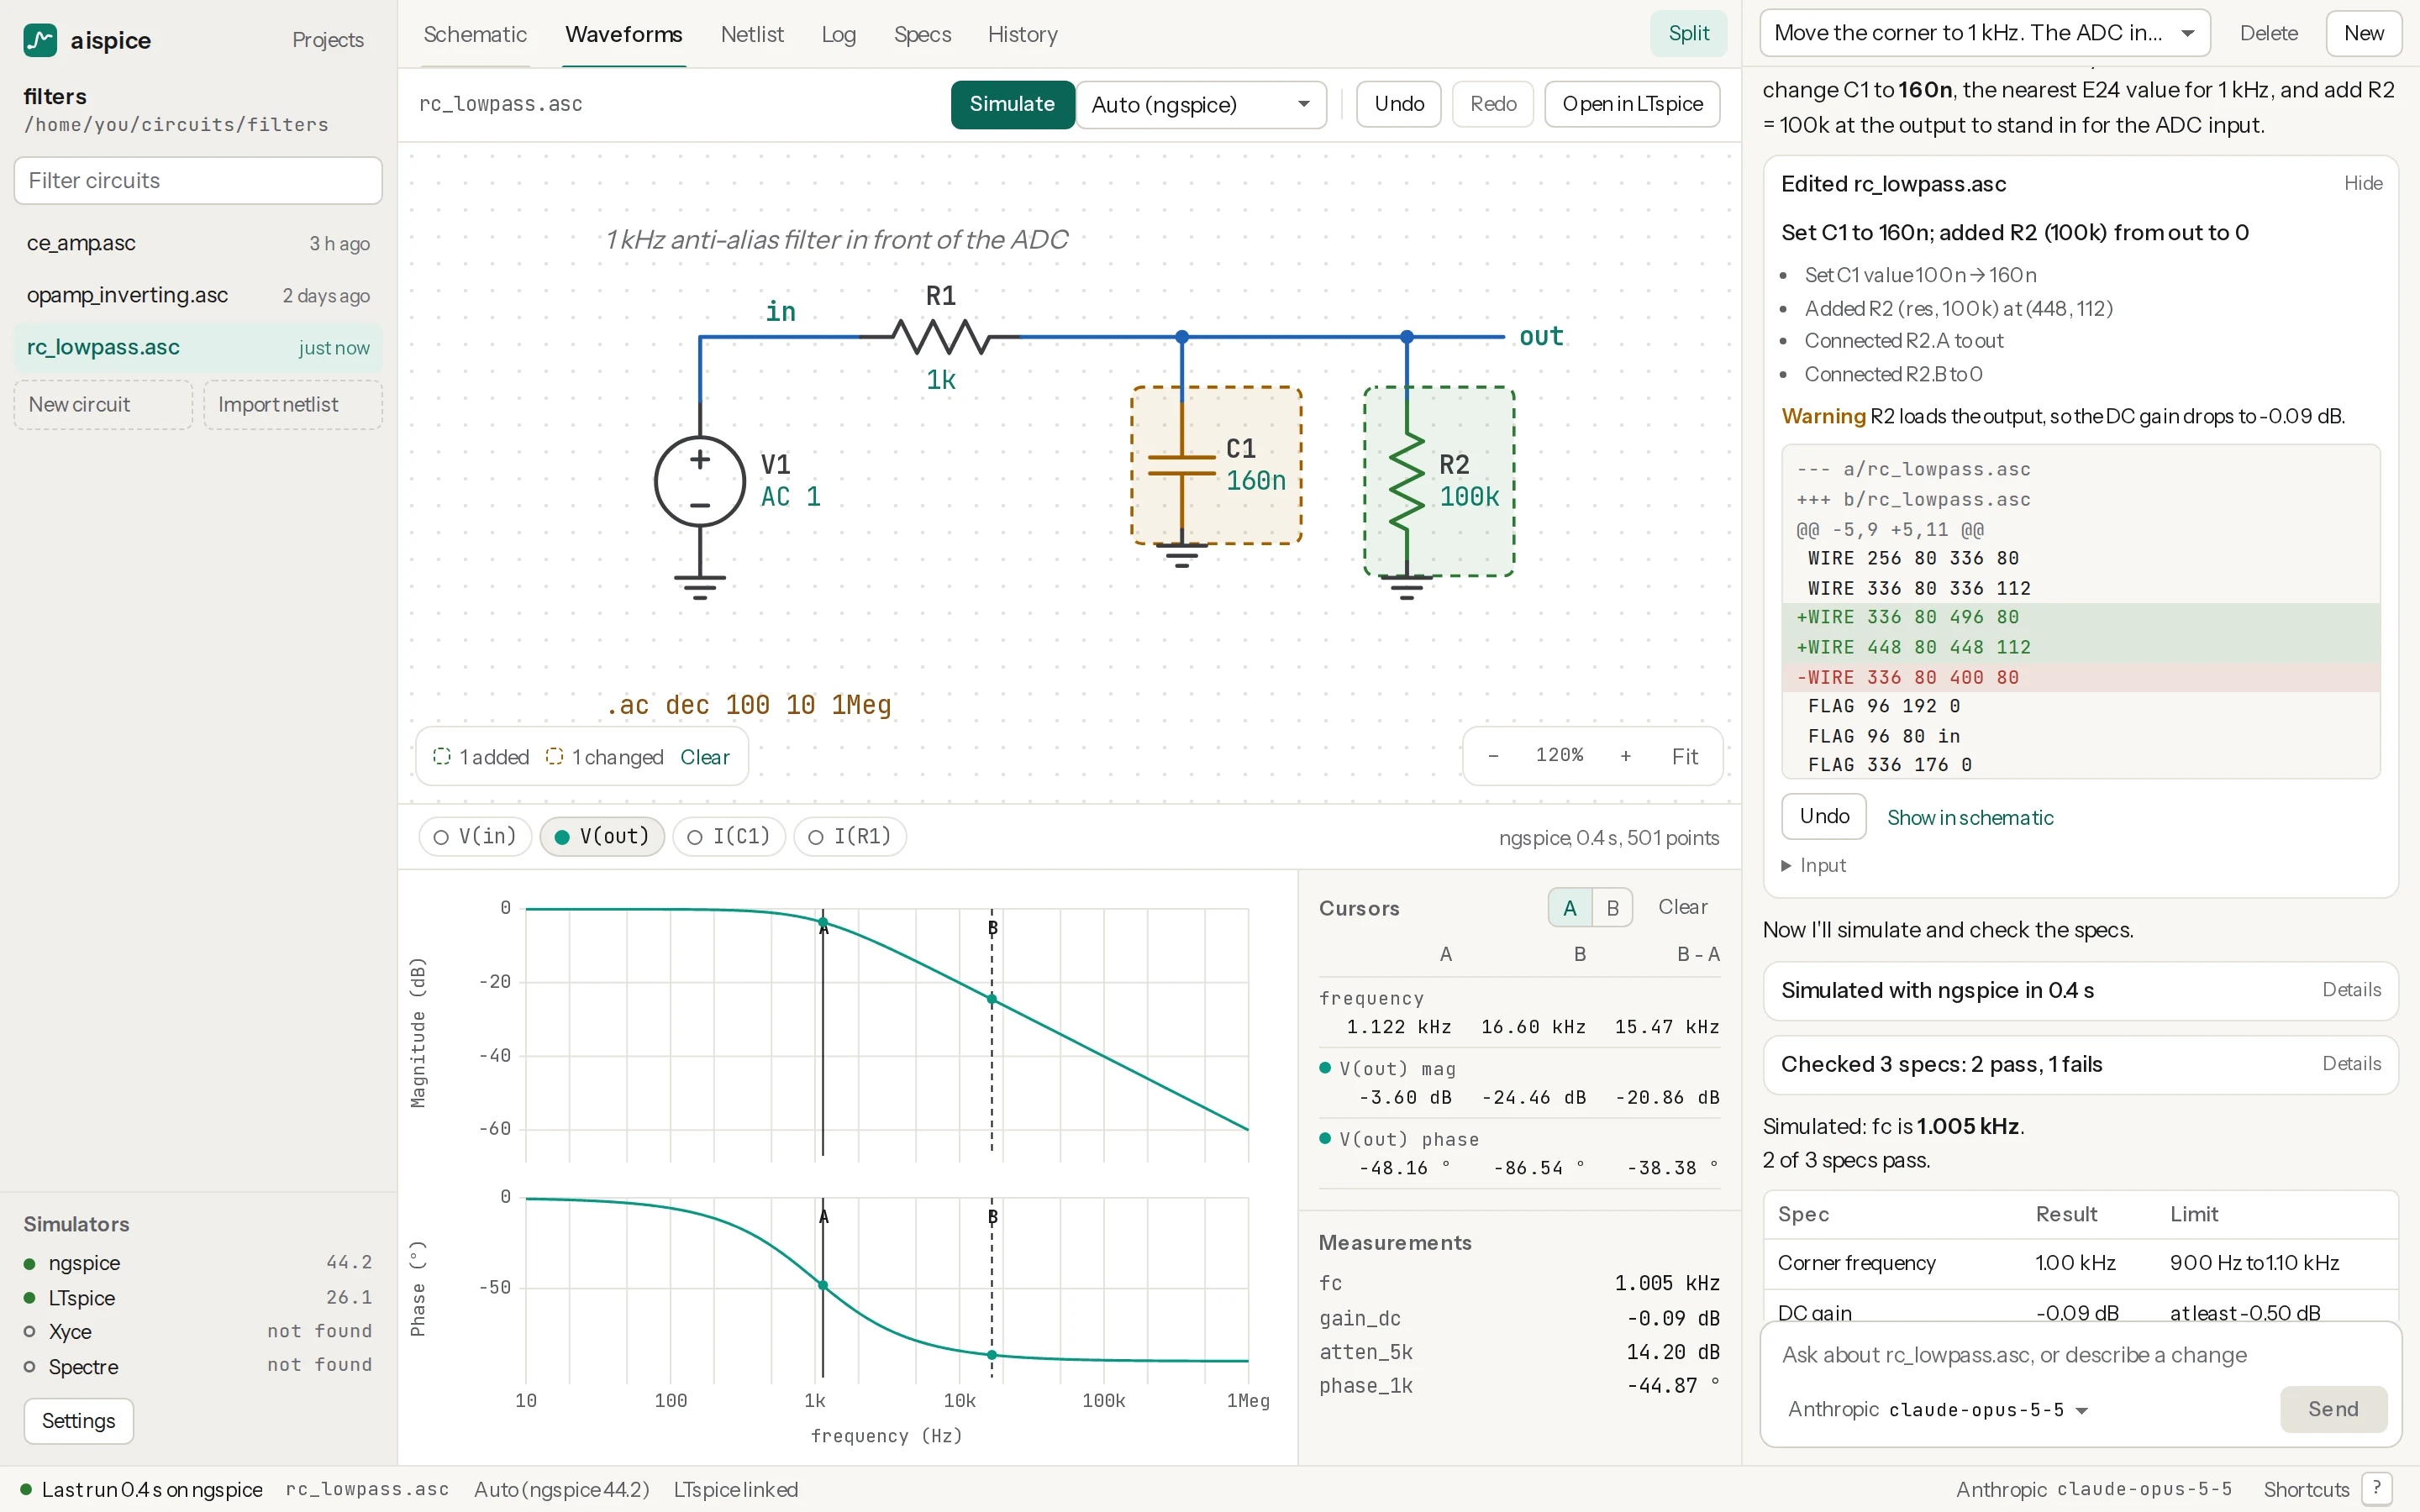Open the Auto (ngspice) simulator dropdown

[x=1201, y=105]
